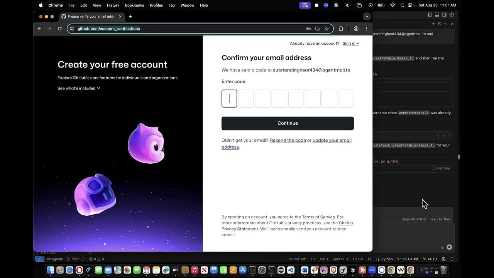Click Undo All in Cursor

413,219
